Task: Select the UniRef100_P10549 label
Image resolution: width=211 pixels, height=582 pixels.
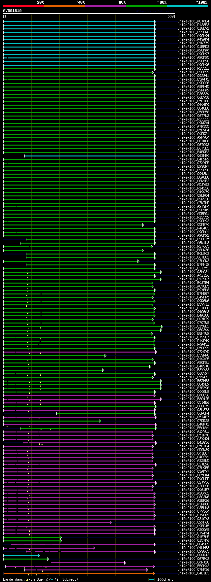Action: pos(193,341)
